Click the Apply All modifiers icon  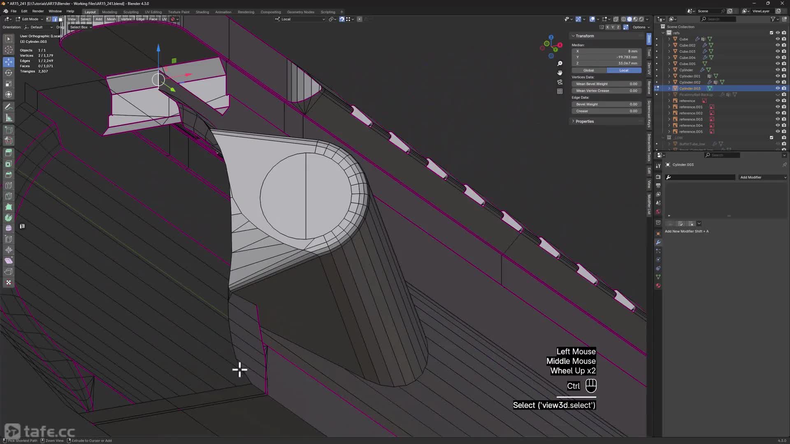[681, 224]
